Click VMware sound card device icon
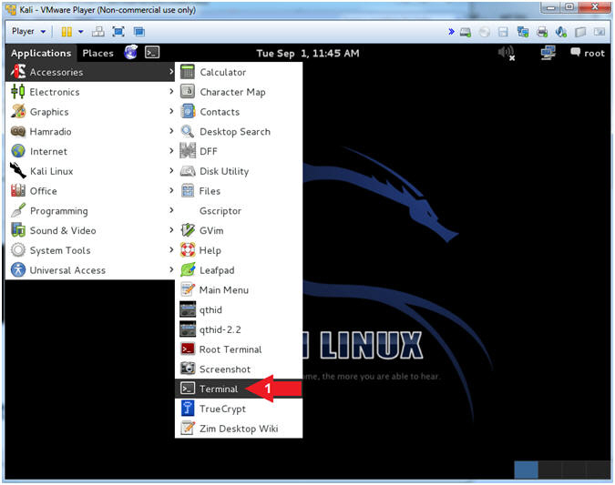 [561, 32]
